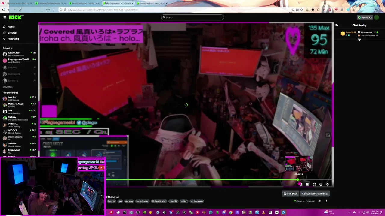
Task: Open the browser extensions puzzle icon
Action: click(x=318, y=10)
